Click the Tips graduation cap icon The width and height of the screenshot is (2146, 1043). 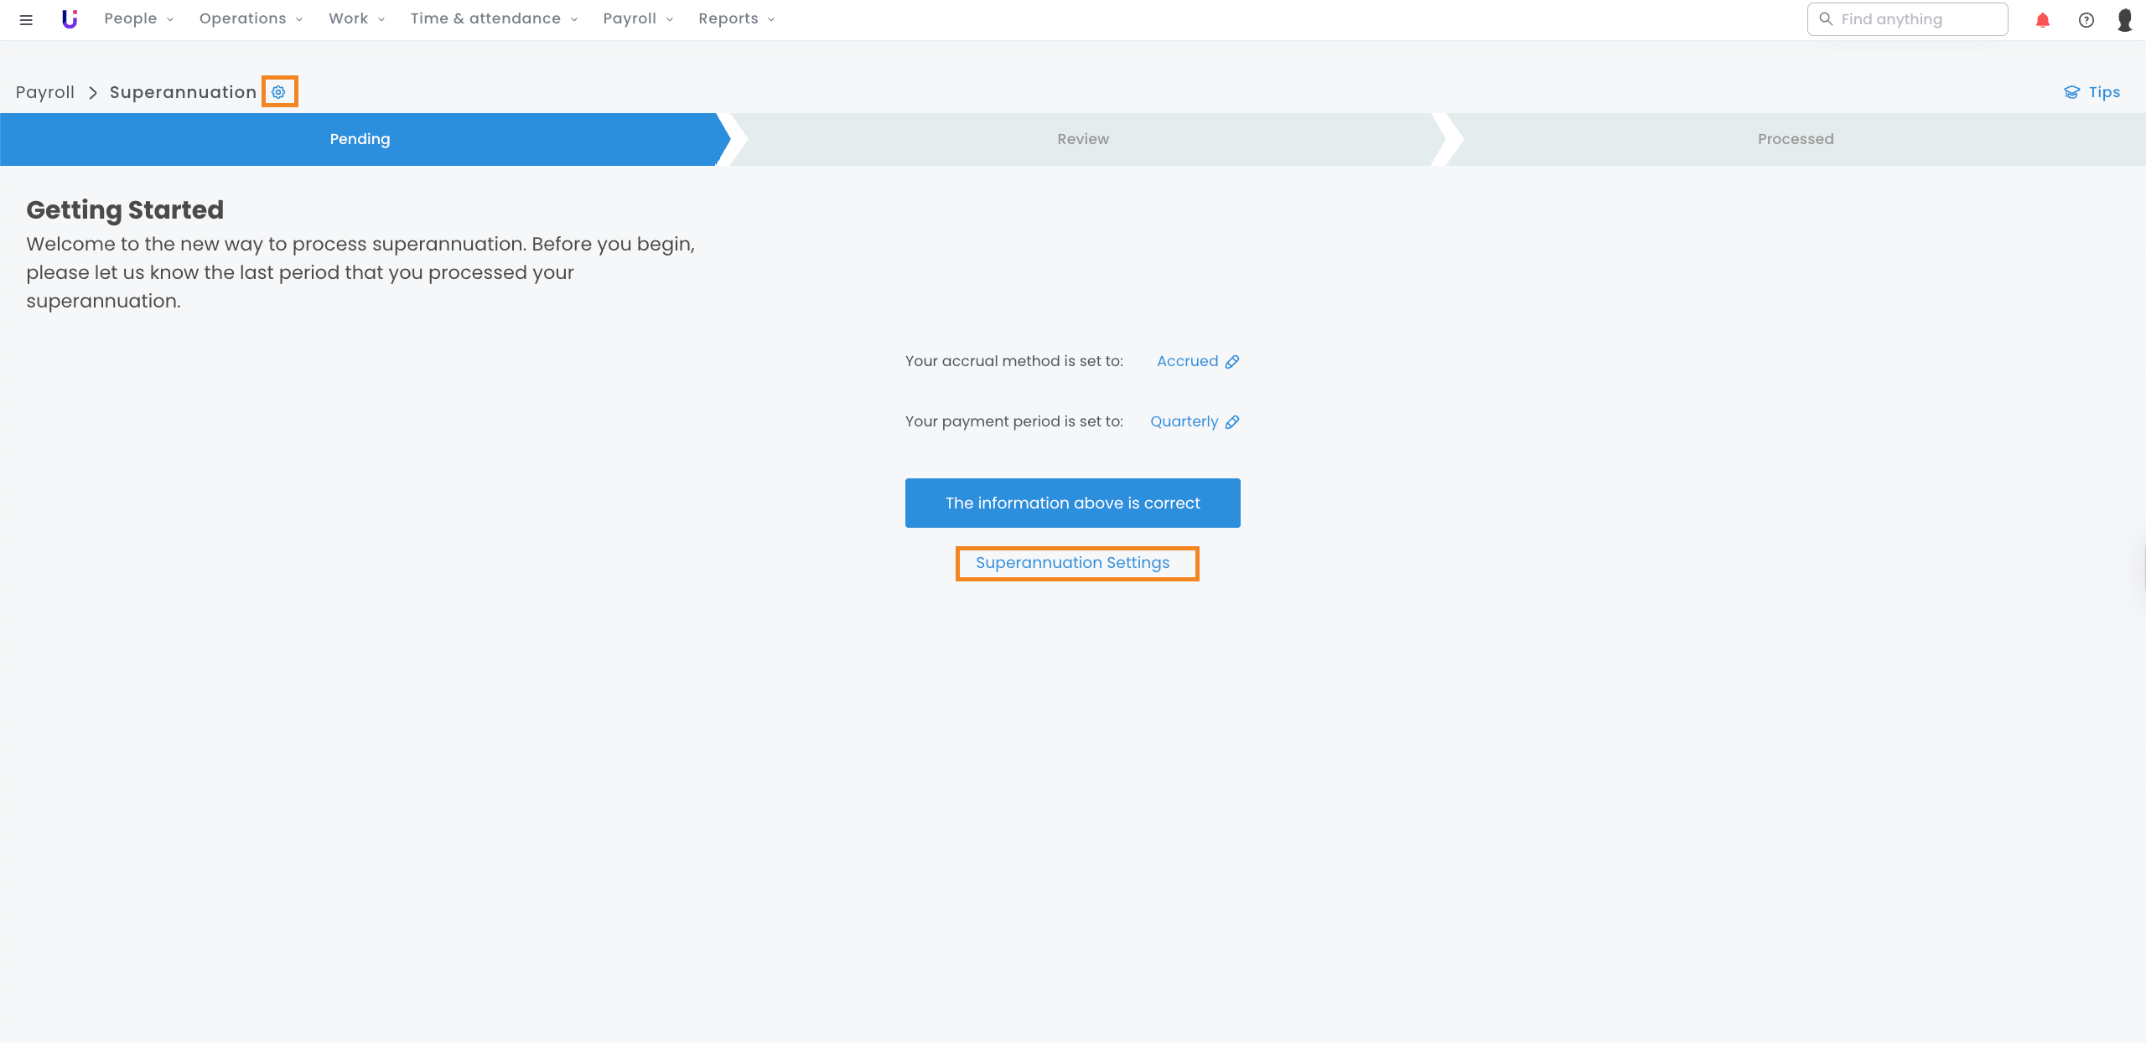(x=2071, y=92)
